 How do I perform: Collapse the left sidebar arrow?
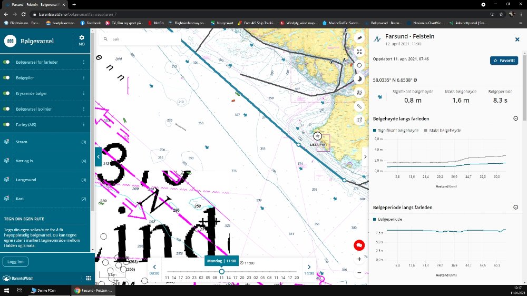point(98,156)
